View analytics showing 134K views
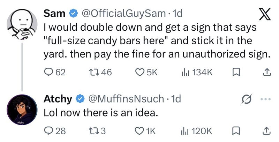Image resolution: width=279 pixels, height=142 pixels. click(x=197, y=72)
